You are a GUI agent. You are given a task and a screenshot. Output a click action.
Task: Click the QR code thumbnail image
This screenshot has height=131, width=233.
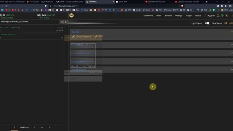tap(83, 56)
